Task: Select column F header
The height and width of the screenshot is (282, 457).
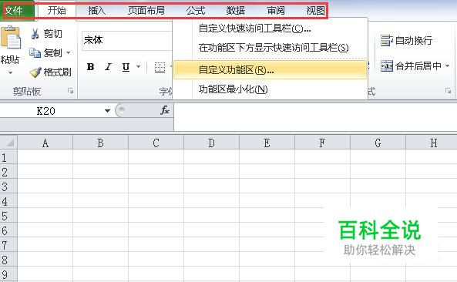Action: click(322, 143)
